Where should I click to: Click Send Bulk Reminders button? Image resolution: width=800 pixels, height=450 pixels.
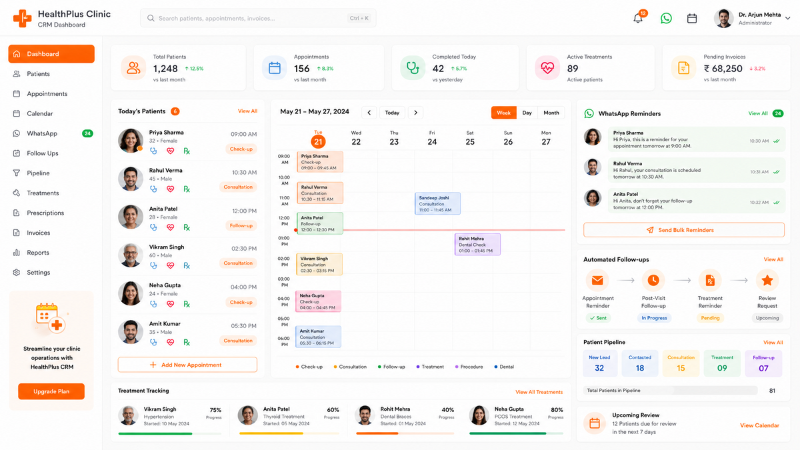[684, 230]
